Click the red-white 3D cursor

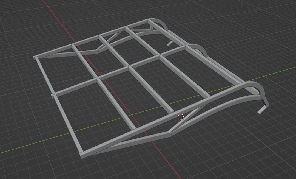pyautogui.click(x=181, y=117)
